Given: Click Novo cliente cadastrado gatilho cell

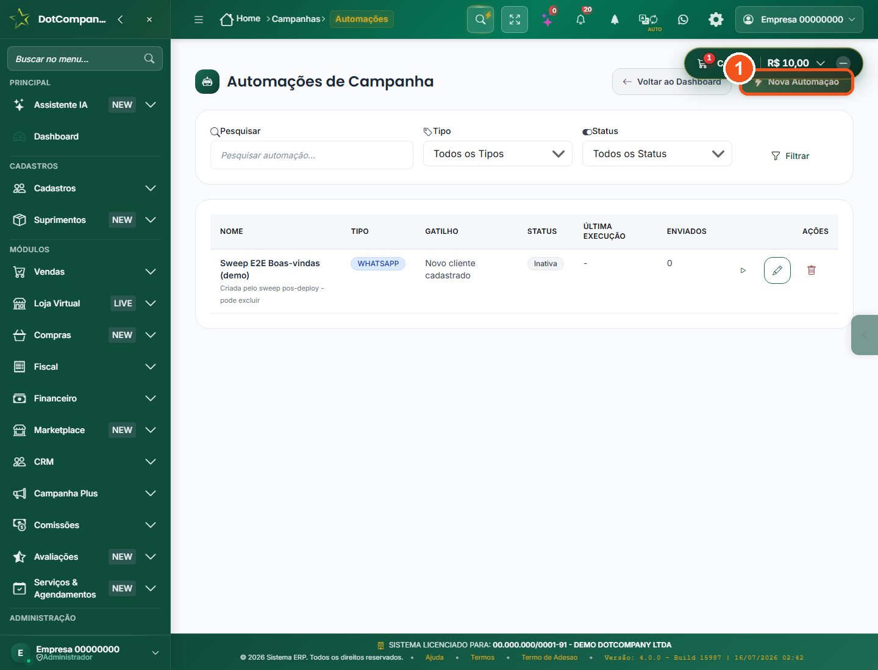Looking at the screenshot, I should coord(450,269).
